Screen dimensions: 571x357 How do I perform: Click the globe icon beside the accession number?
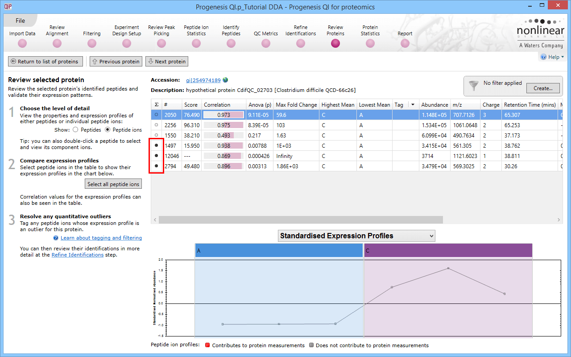pyautogui.click(x=225, y=80)
